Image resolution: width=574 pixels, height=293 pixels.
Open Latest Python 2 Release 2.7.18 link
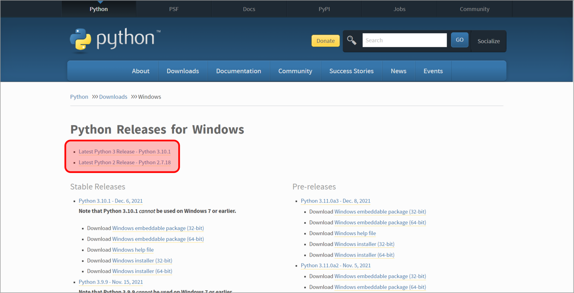(125, 162)
